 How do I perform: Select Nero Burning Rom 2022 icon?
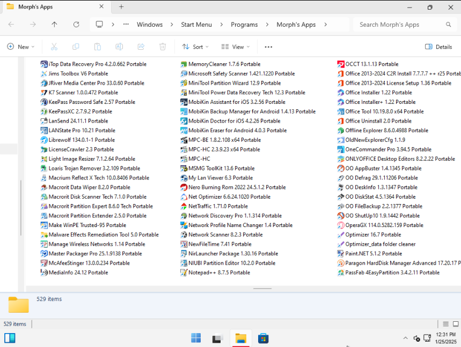[x=184, y=187]
